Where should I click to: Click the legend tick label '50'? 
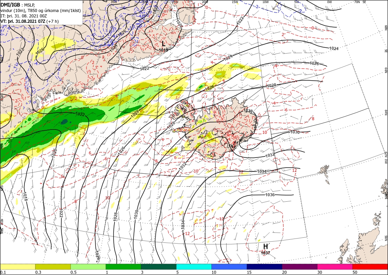click(355, 272)
